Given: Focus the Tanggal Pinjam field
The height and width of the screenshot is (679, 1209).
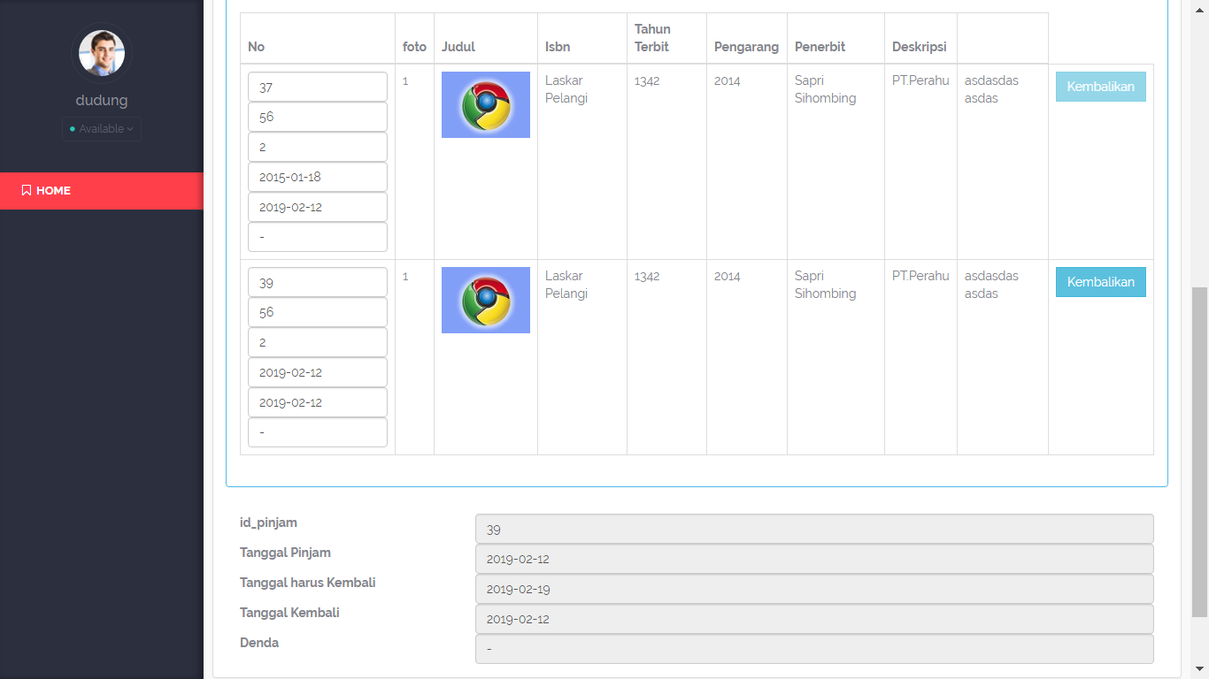Looking at the screenshot, I should 813,560.
